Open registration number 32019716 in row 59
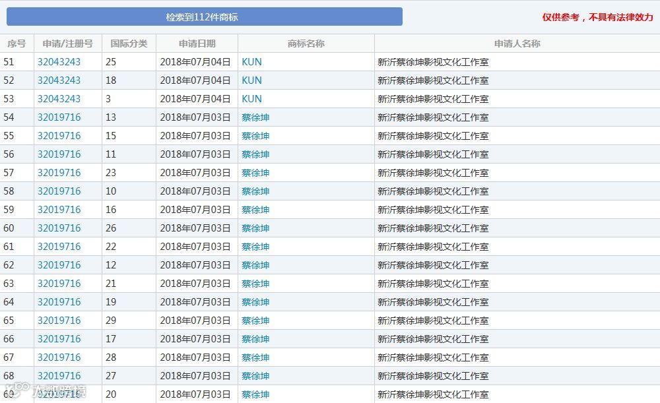 (x=59, y=210)
